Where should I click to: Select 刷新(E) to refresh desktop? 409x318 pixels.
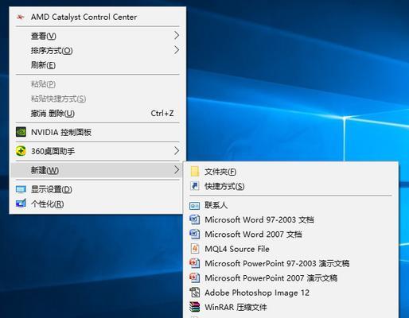(98, 64)
